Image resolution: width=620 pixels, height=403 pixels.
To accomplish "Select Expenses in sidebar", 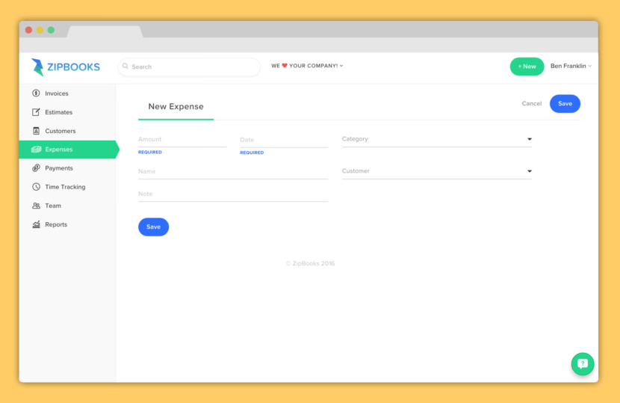I will click(69, 150).
